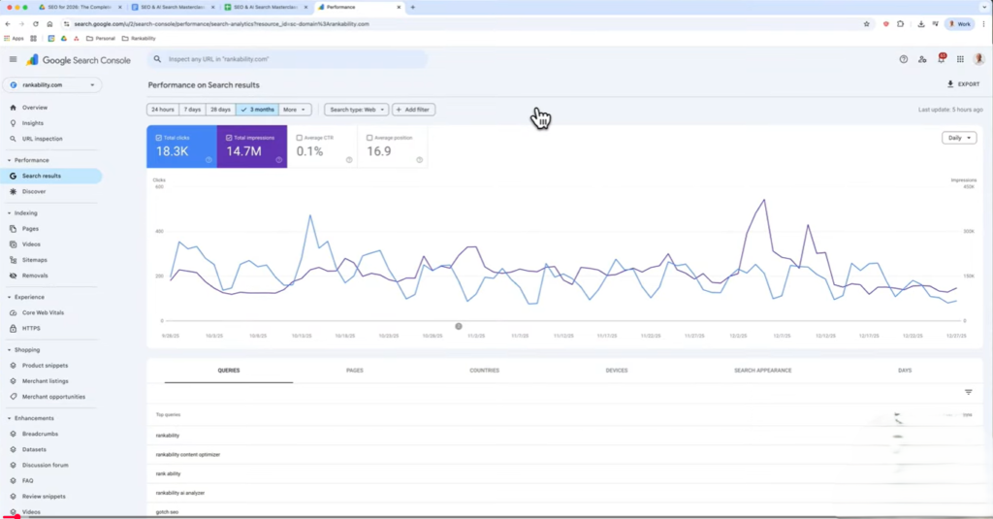Click the help question mark icon
The image size is (993, 519).
[x=904, y=59]
